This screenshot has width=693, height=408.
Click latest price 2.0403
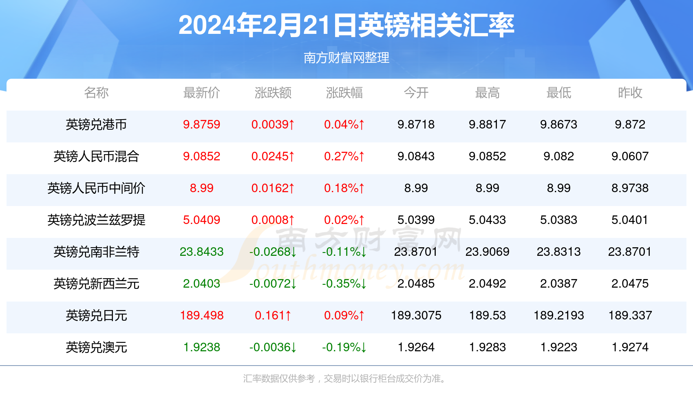(202, 284)
